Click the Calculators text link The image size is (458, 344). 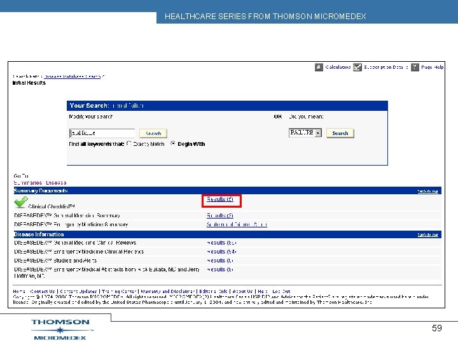pos(338,68)
